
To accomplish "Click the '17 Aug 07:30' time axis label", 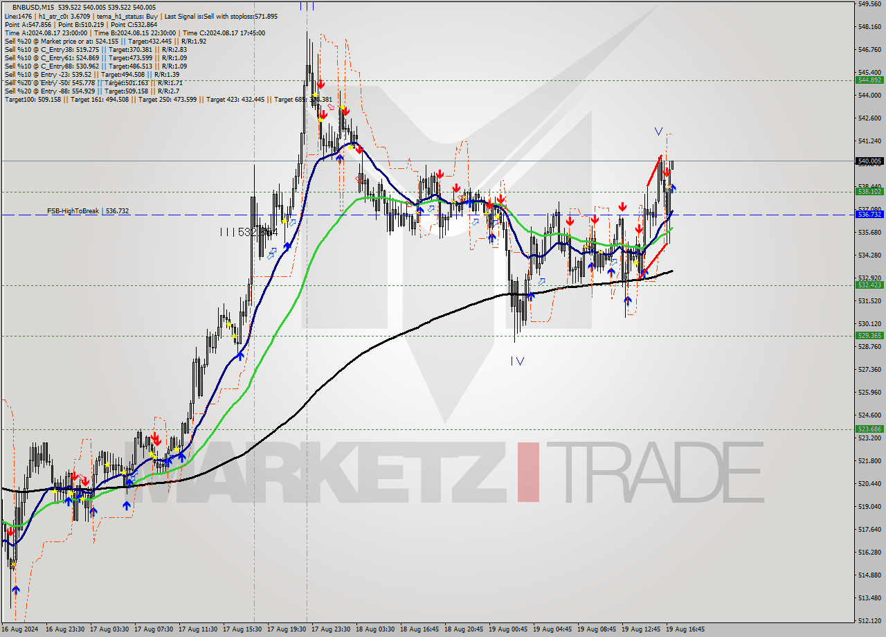I will coord(154,629).
